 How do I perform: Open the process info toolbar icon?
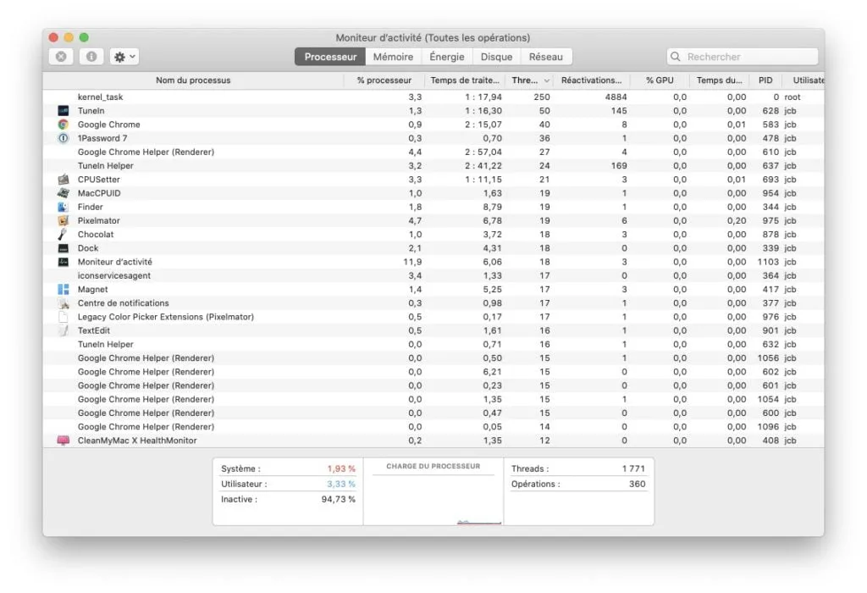pyautogui.click(x=91, y=57)
